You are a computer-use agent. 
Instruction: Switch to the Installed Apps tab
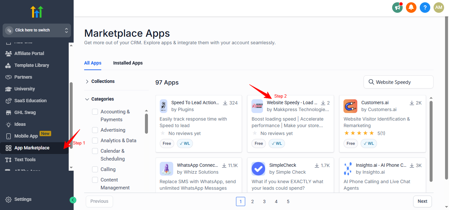[128, 63]
